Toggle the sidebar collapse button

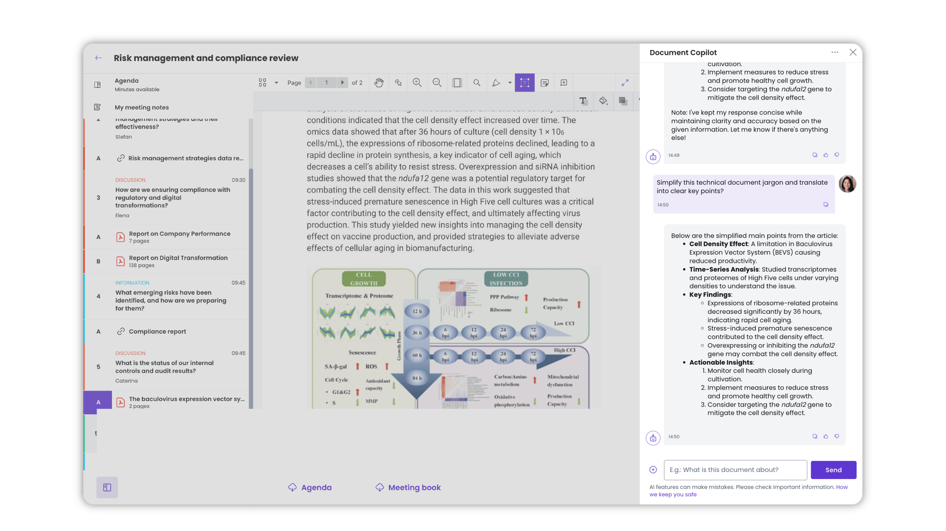(x=107, y=487)
